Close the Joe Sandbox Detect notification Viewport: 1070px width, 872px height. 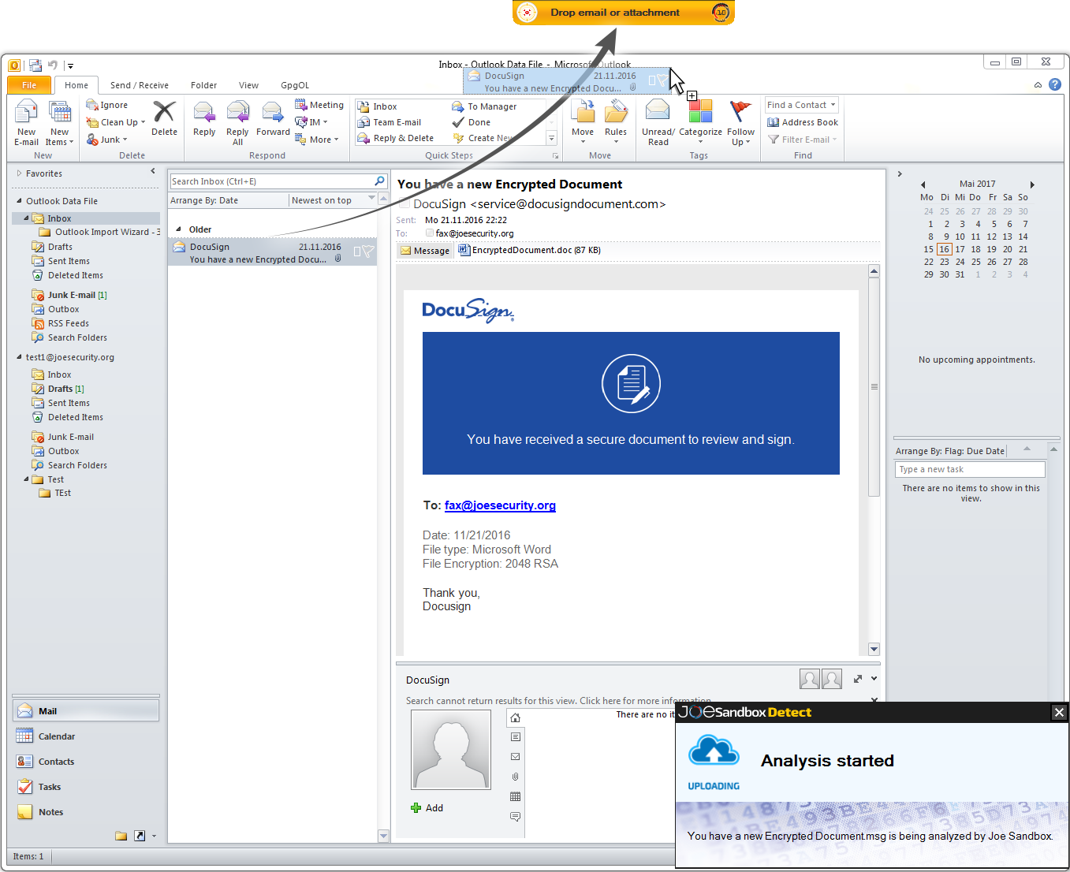pos(1059,712)
